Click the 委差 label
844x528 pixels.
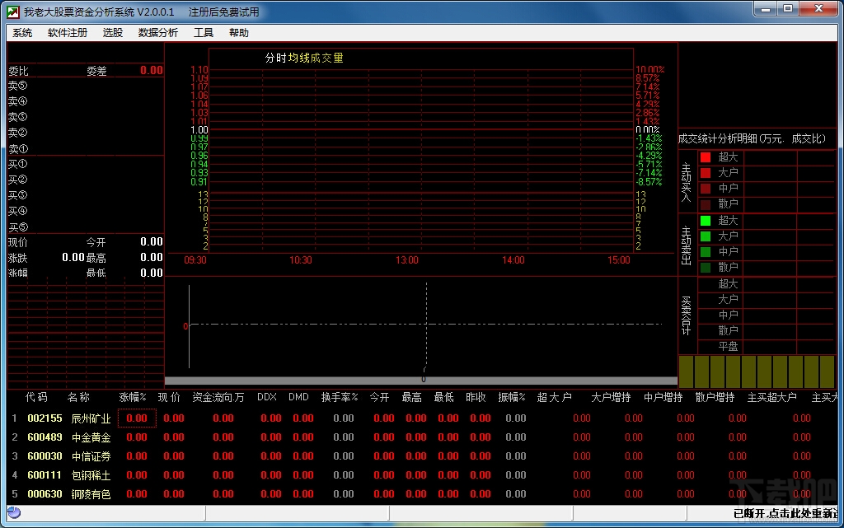coord(97,71)
